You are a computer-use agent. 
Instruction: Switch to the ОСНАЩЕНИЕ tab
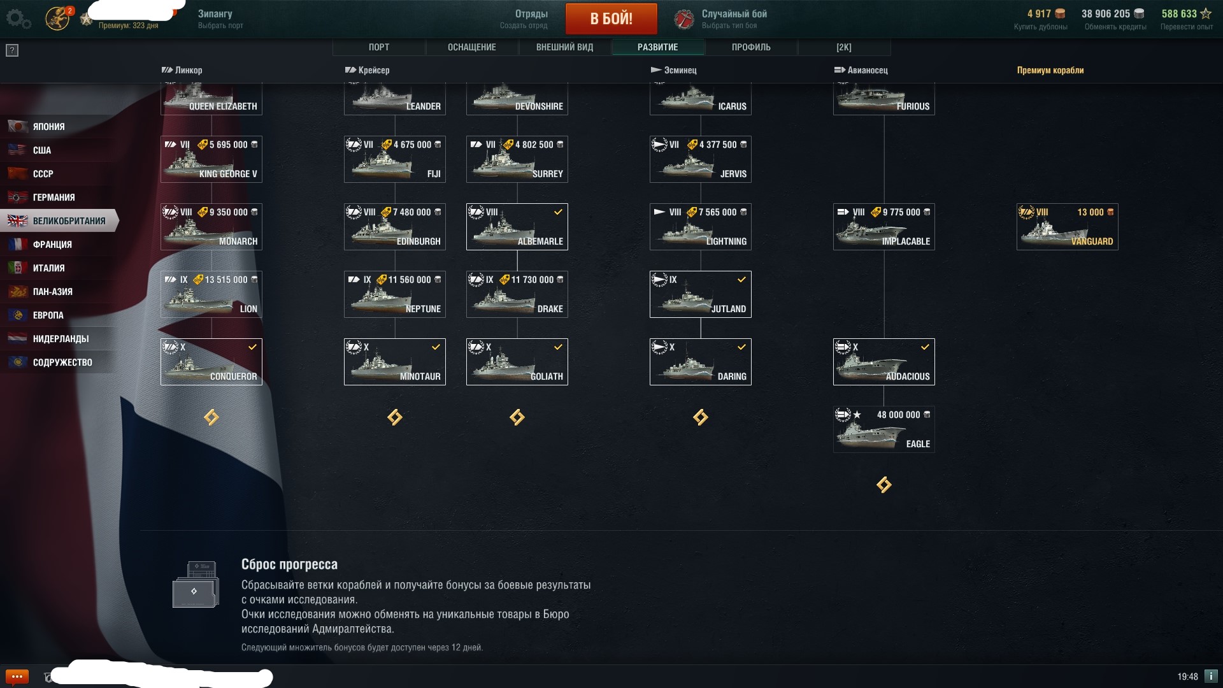pos(472,47)
